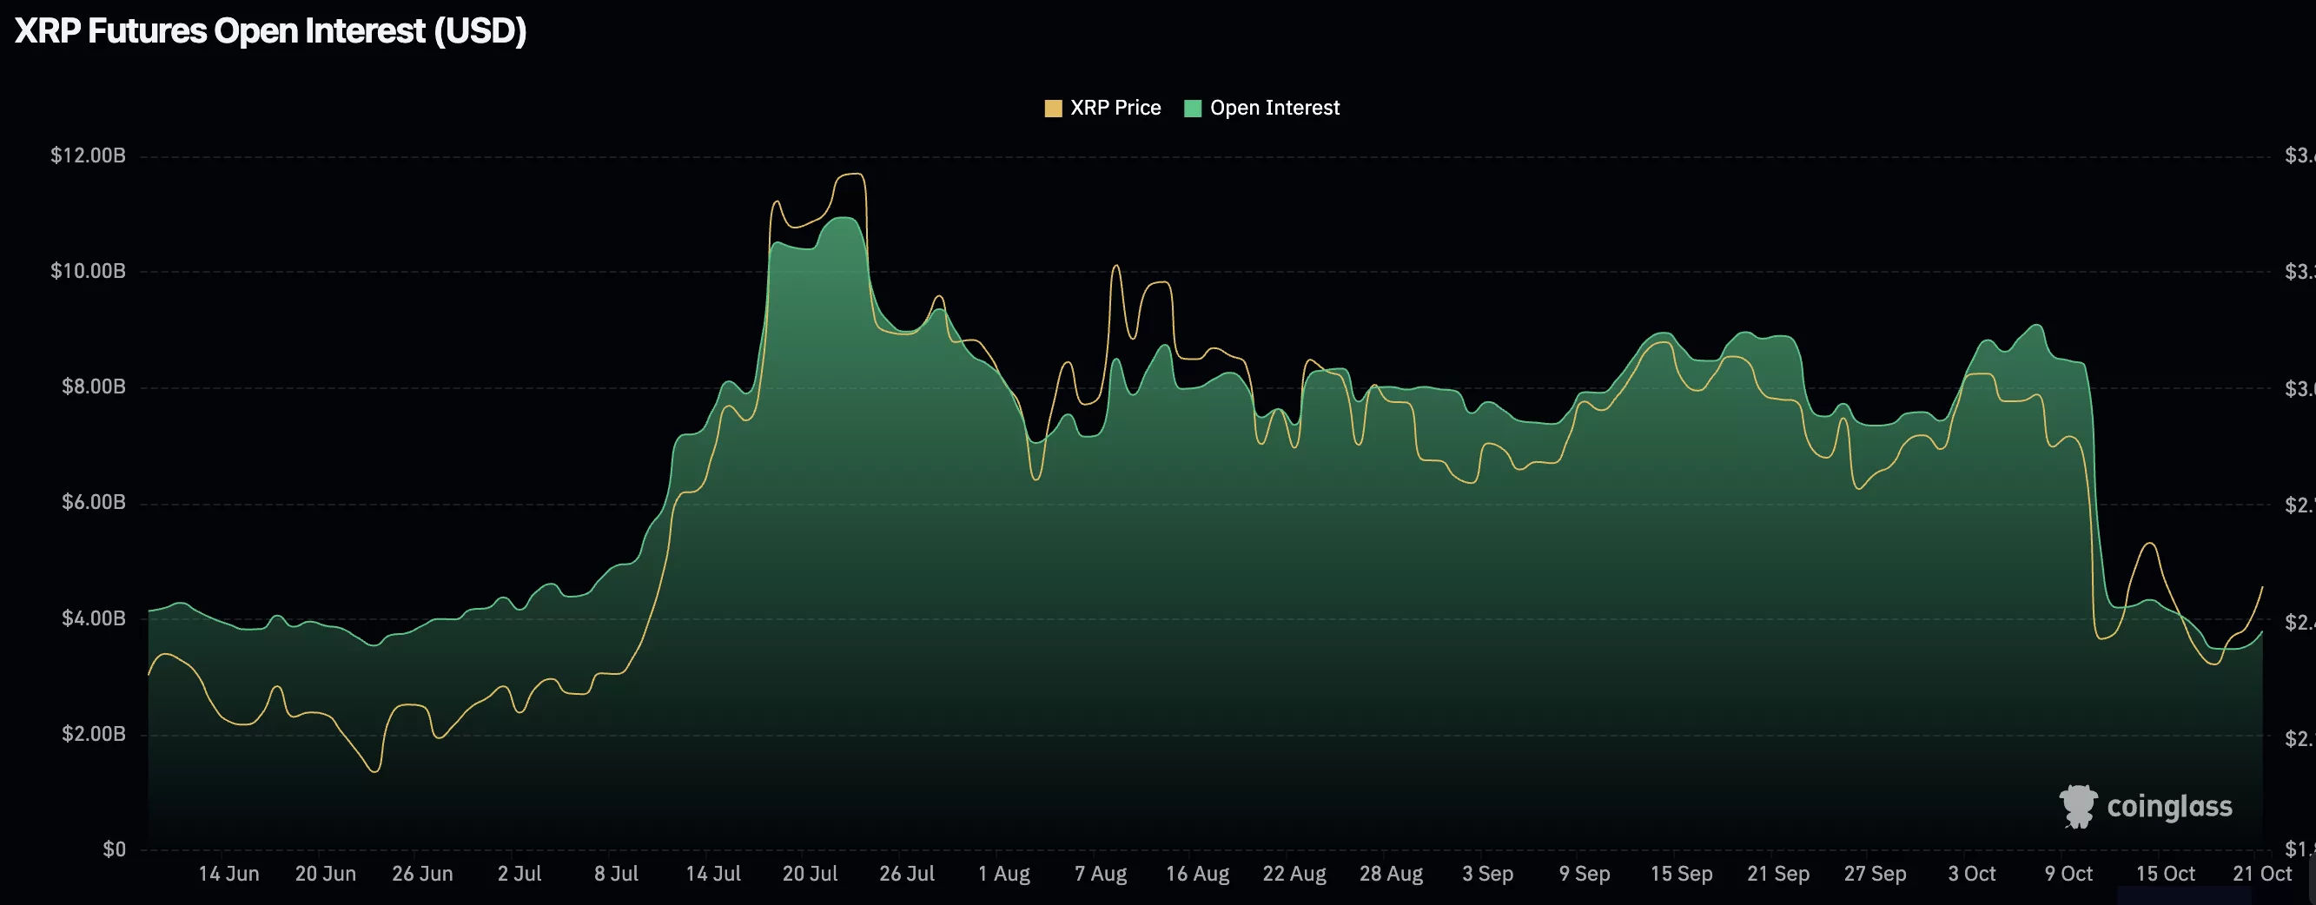Select the 16 Aug date marker

(x=1197, y=874)
